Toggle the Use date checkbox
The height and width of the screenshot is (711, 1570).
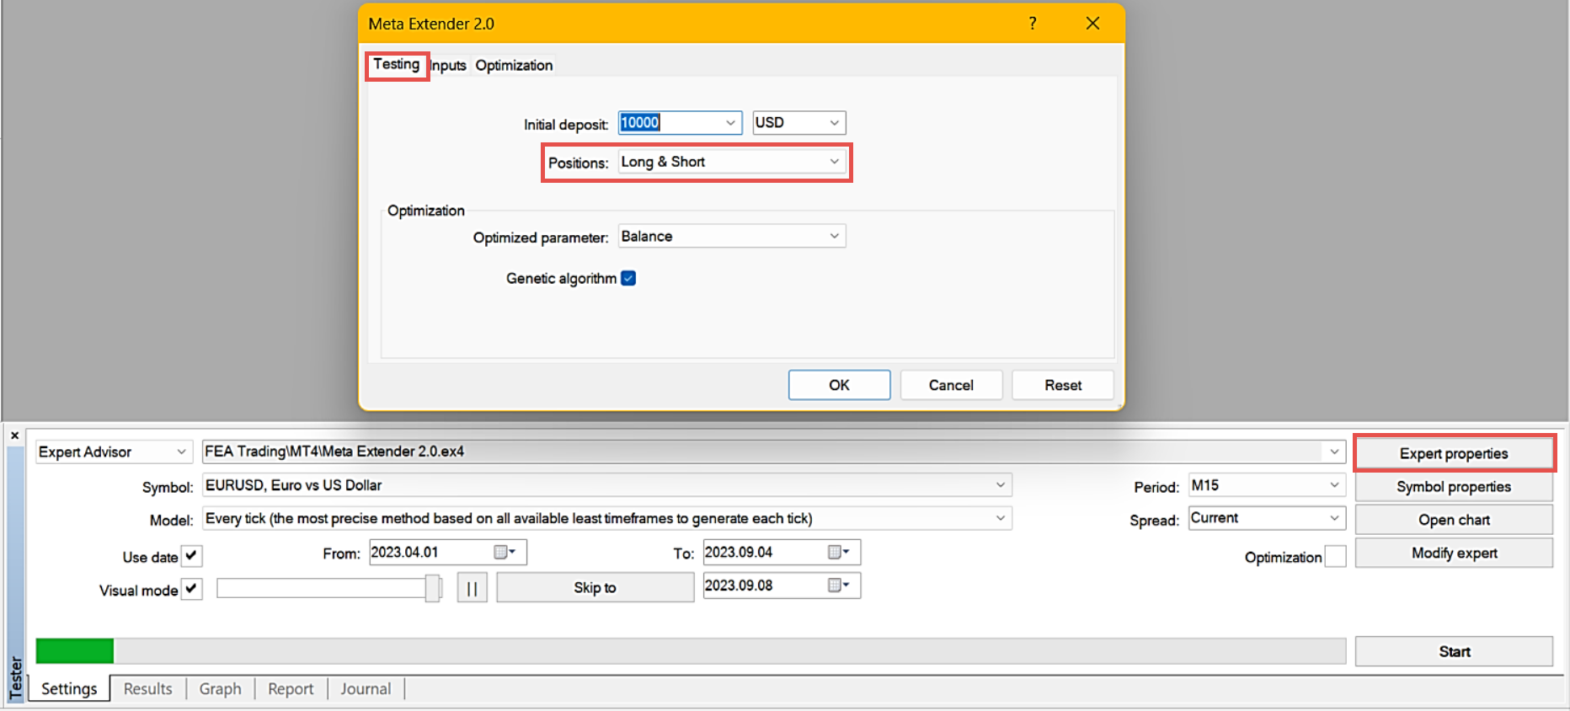192,556
